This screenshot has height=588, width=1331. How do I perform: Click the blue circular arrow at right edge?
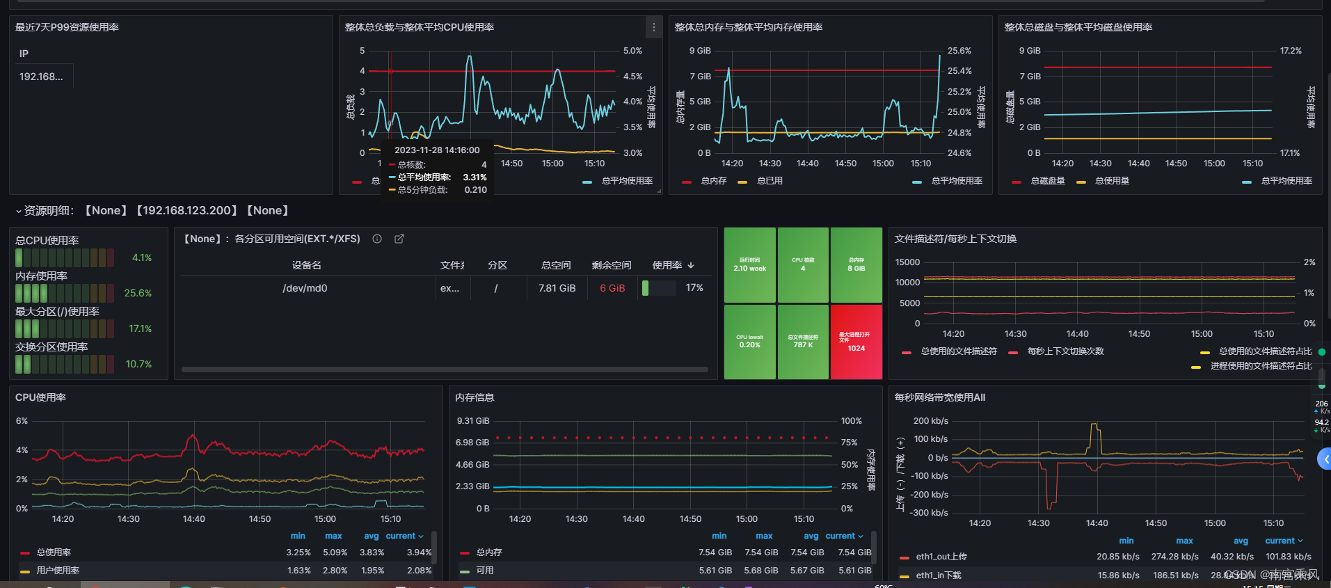point(1325,459)
